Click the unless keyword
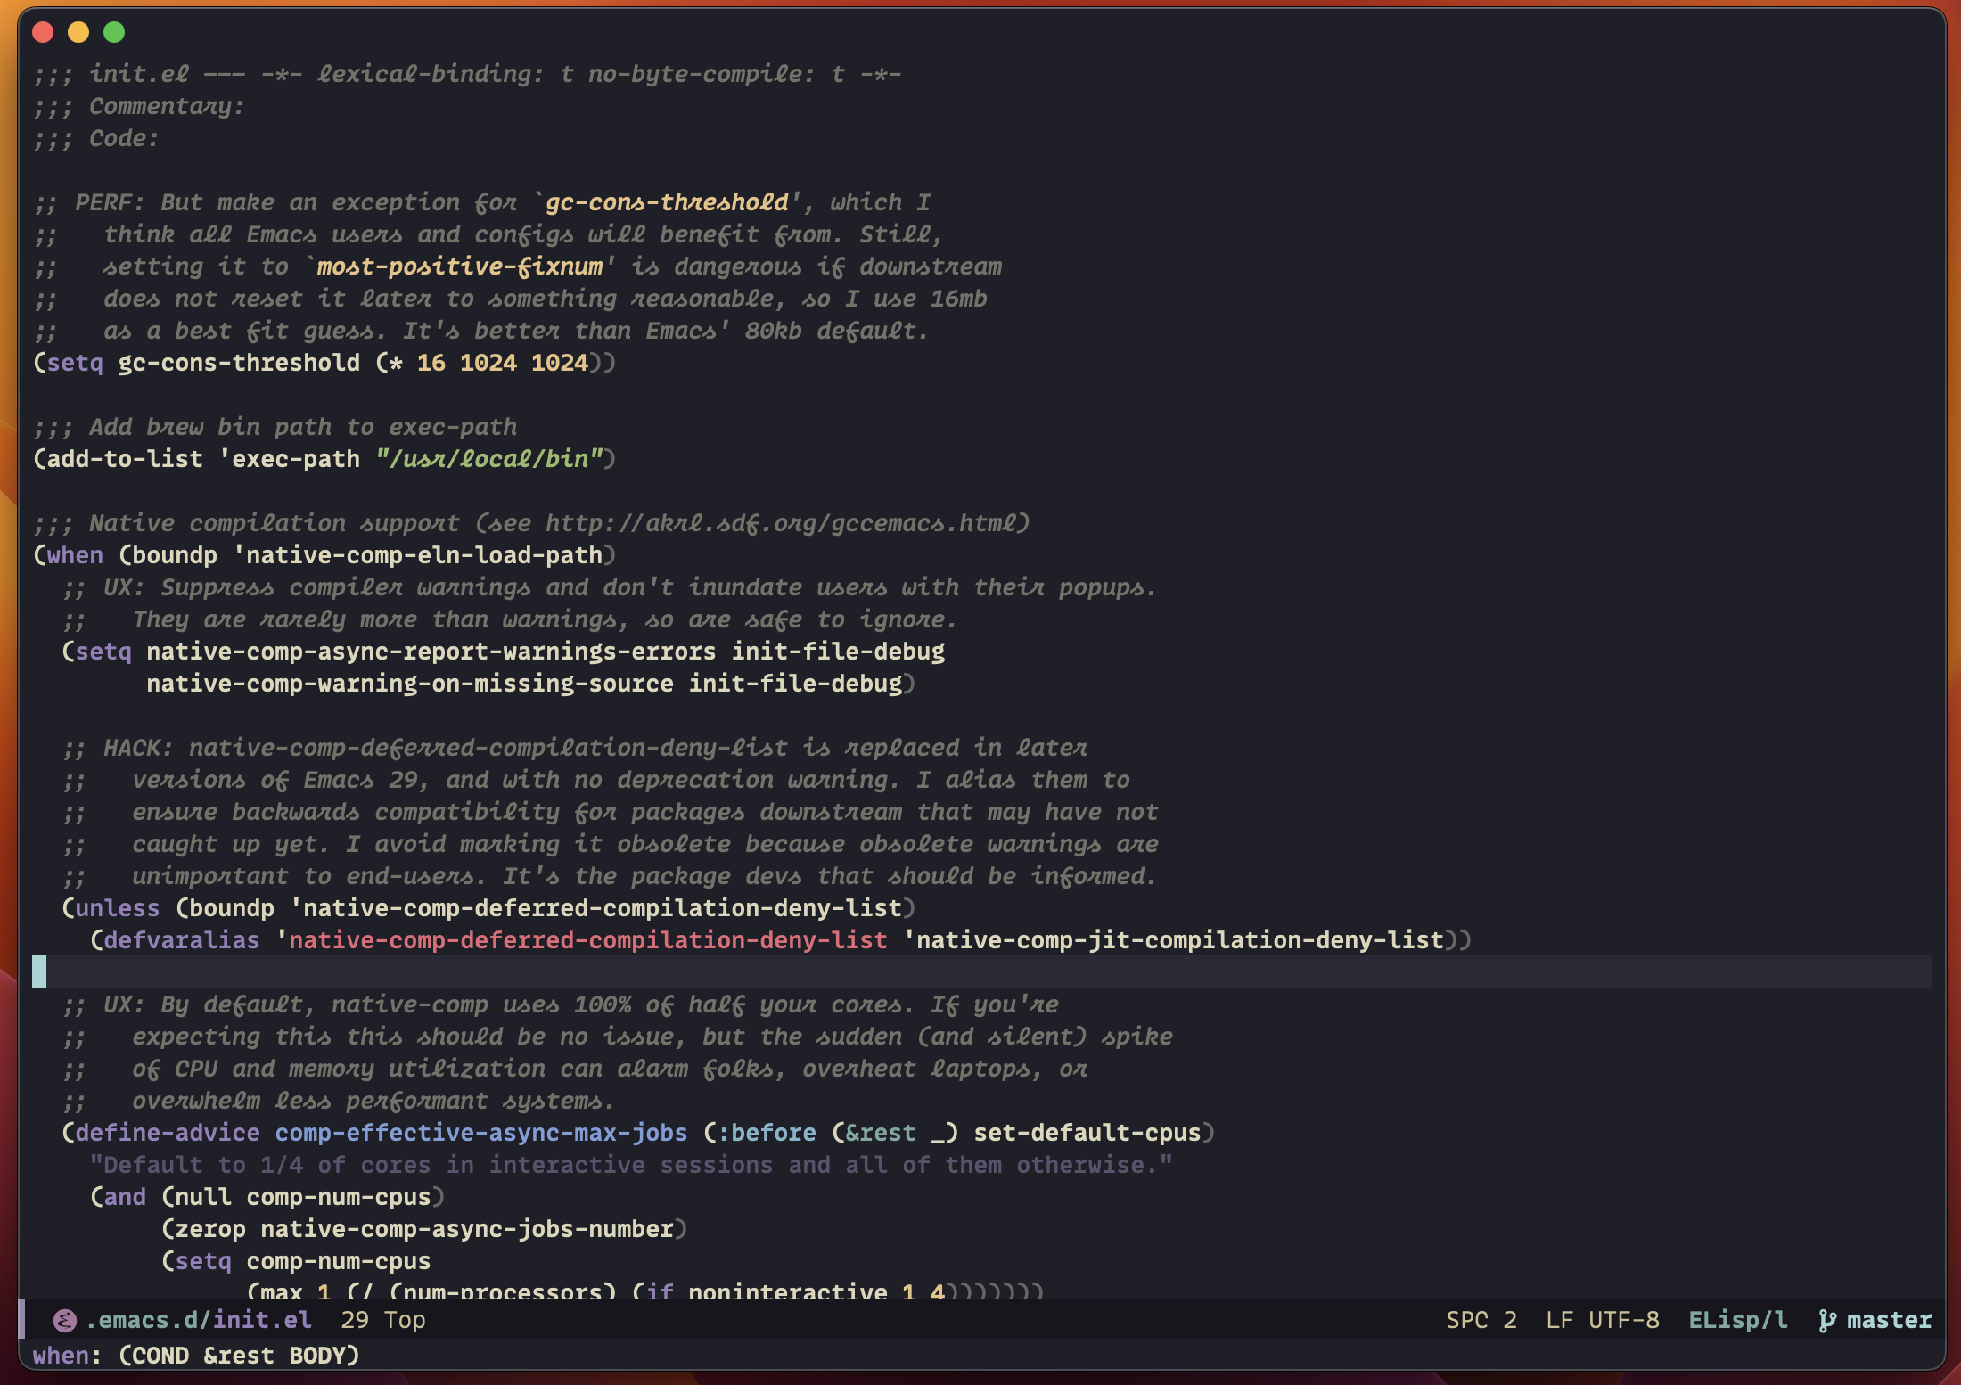Viewport: 1961px width, 1385px height. (118, 908)
